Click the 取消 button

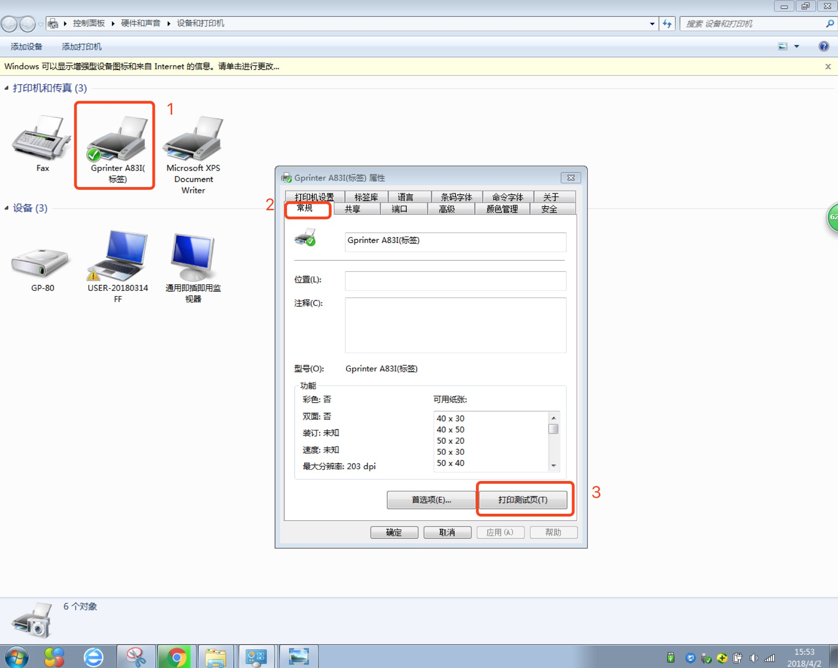click(447, 532)
